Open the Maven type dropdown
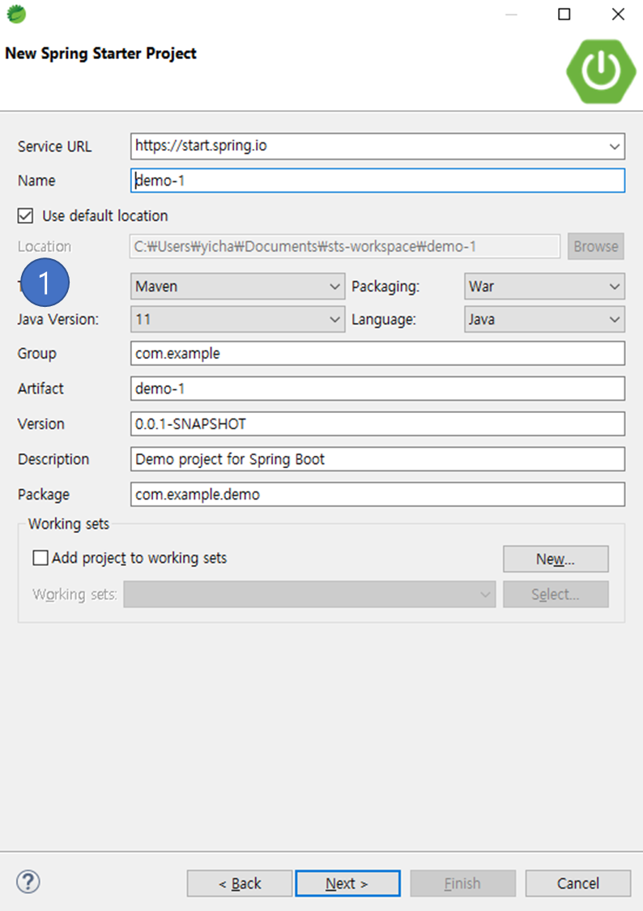 tap(237, 287)
